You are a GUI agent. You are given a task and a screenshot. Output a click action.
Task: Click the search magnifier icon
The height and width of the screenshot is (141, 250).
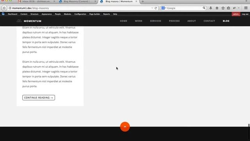click(x=204, y=8)
